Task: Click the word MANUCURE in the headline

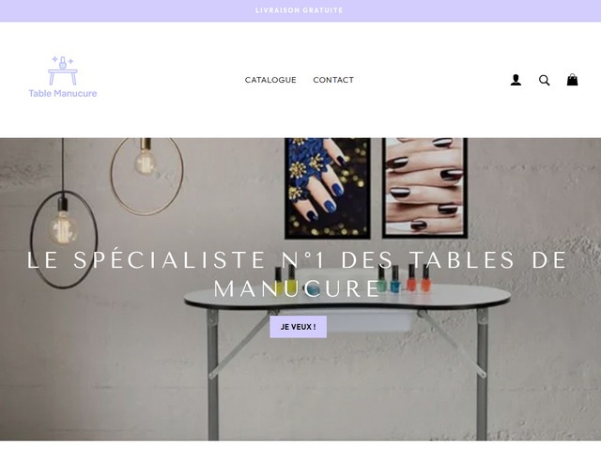Action: click(x=297, y=288)
